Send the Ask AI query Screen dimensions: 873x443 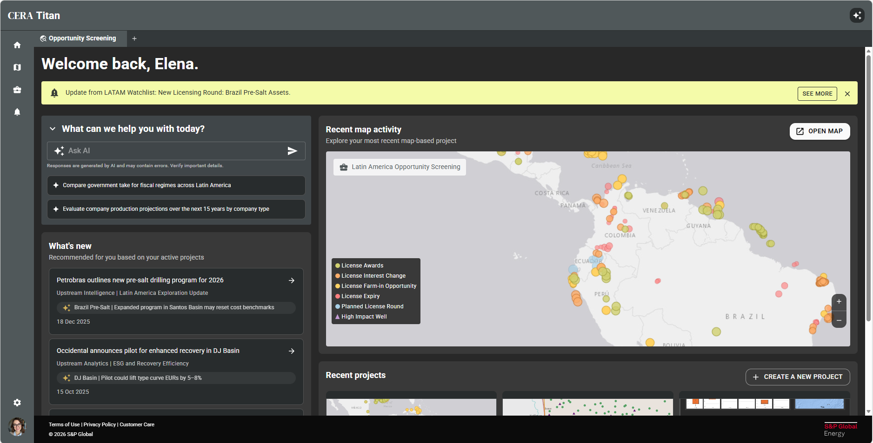click(x=292, y=151)
